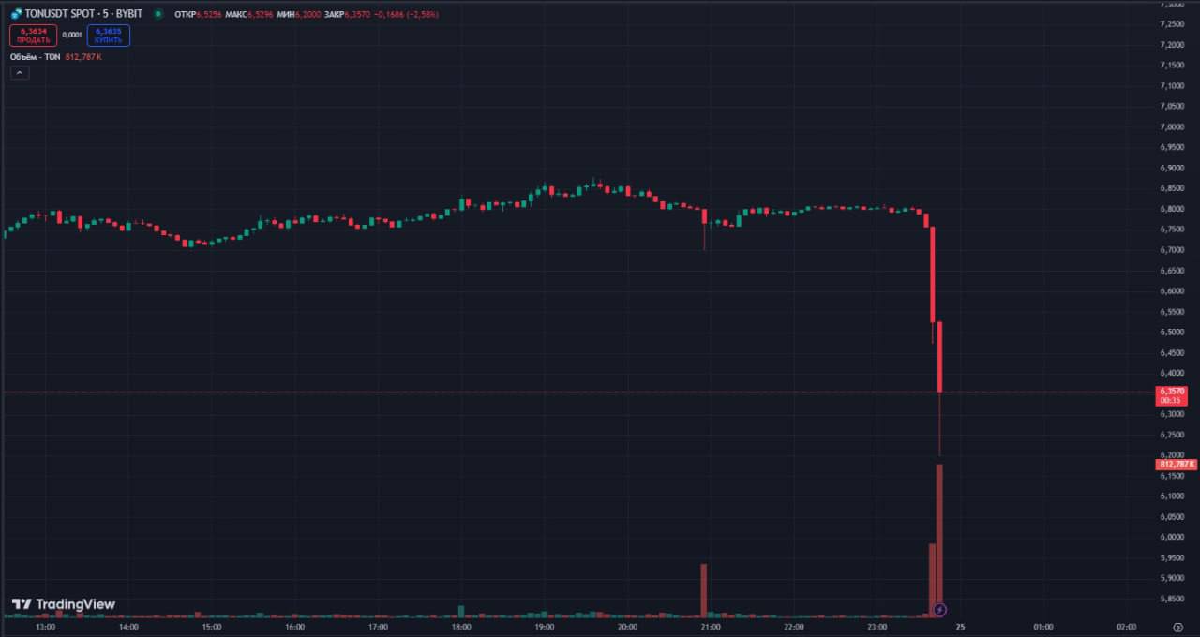Click the 6,8000 price axis label
The width and height of the screenshot is (1200, 637).
pyautogui.click(x=1171, y=209)
